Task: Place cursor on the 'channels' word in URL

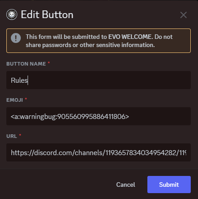Action: pyautogui.click(x=89, y=153)
